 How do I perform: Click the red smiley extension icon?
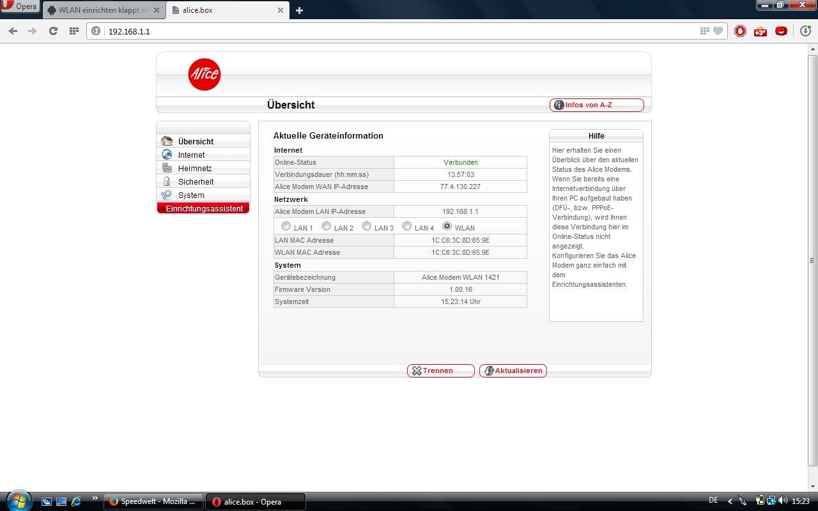[x=781, y=31]
